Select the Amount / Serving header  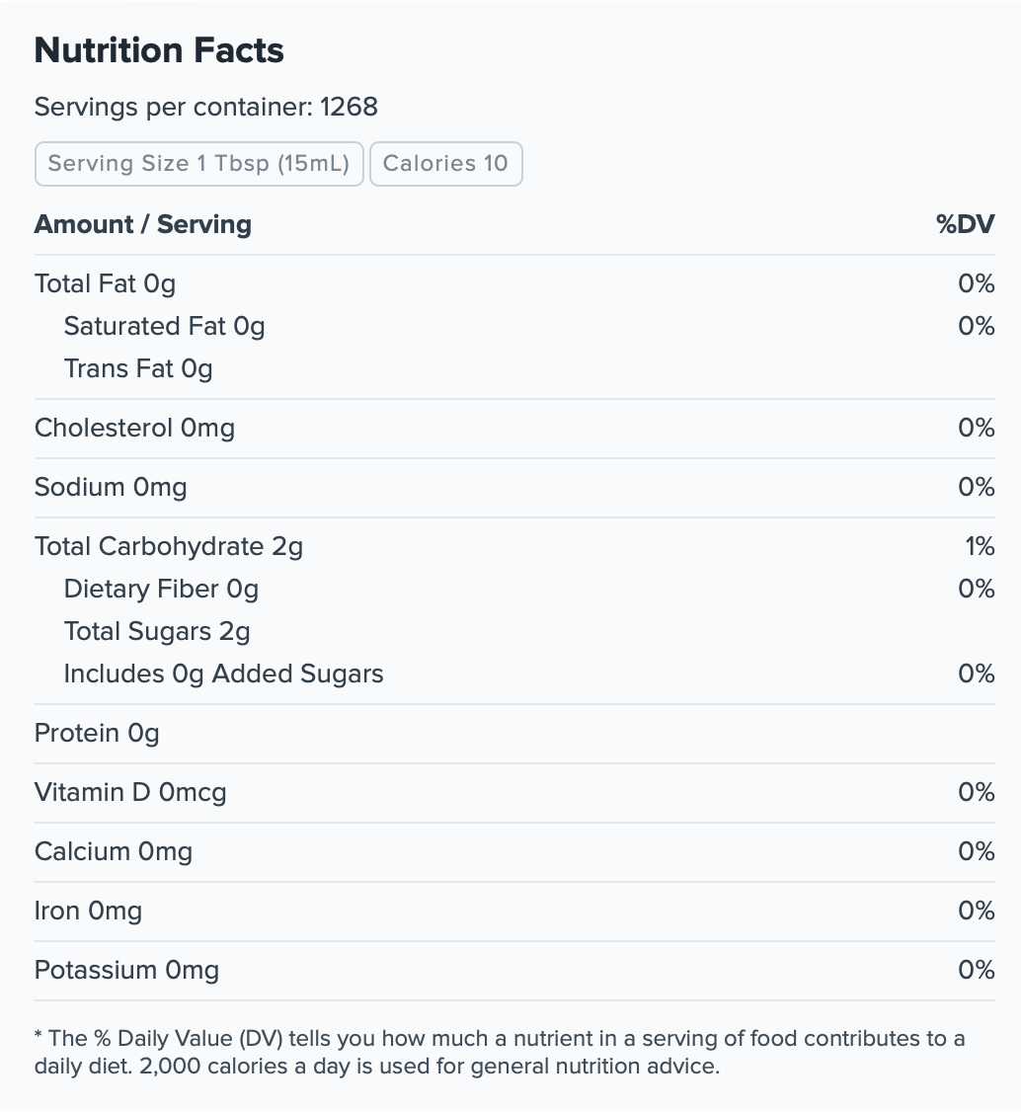pyautogui.click(x=143, y=224)
